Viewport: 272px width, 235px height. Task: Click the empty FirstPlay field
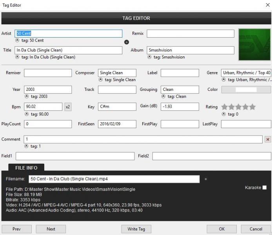[x=180, y=124]
